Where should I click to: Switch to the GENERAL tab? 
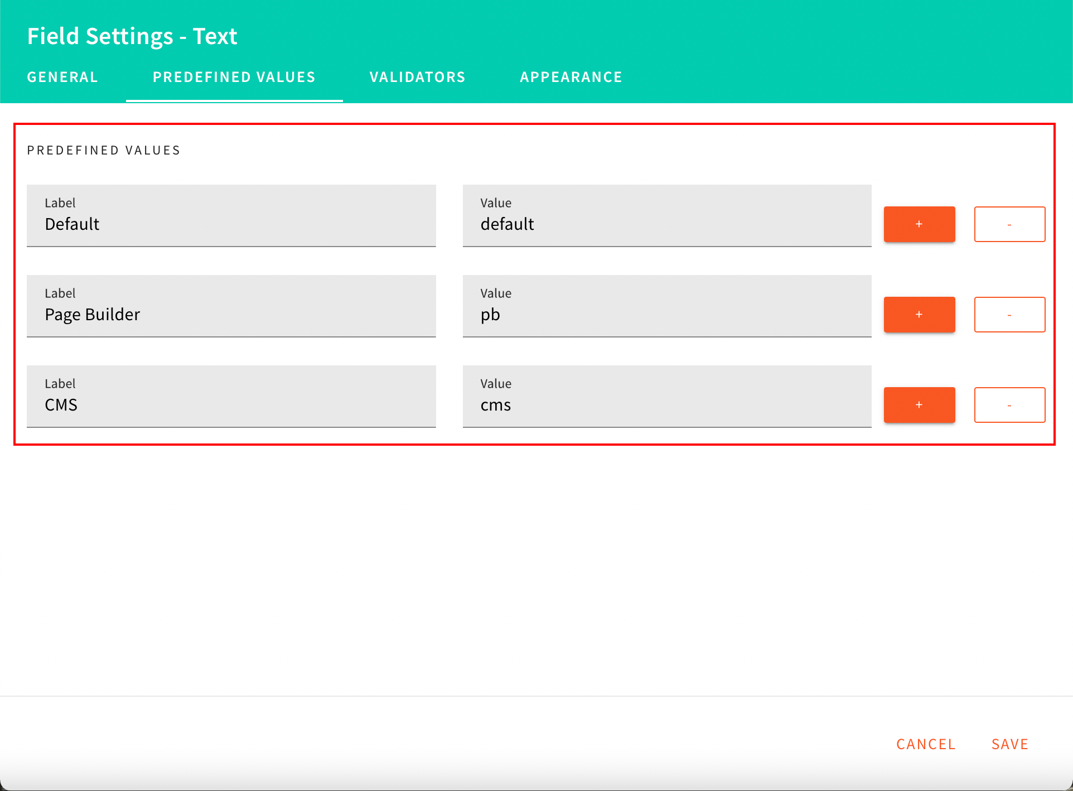(x=62, y=77)
